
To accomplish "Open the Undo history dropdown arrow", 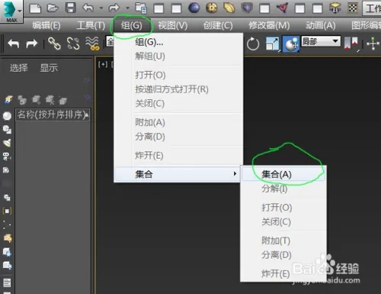I will pyautogui.click(x=101, y=8).
